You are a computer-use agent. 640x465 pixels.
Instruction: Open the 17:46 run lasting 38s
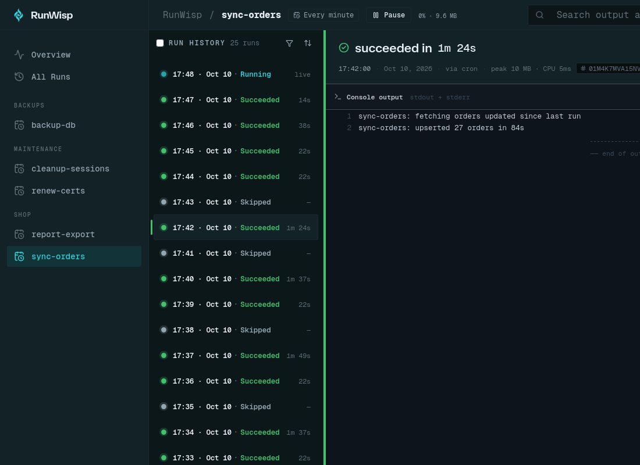point(236,125)
